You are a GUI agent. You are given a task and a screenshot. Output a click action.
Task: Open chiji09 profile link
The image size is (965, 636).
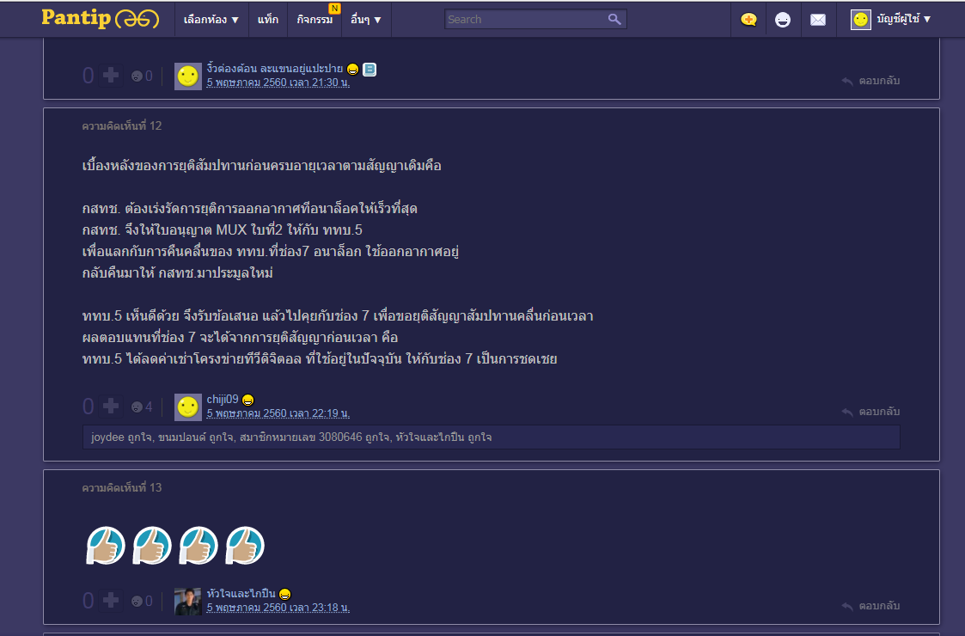(223, 399)
